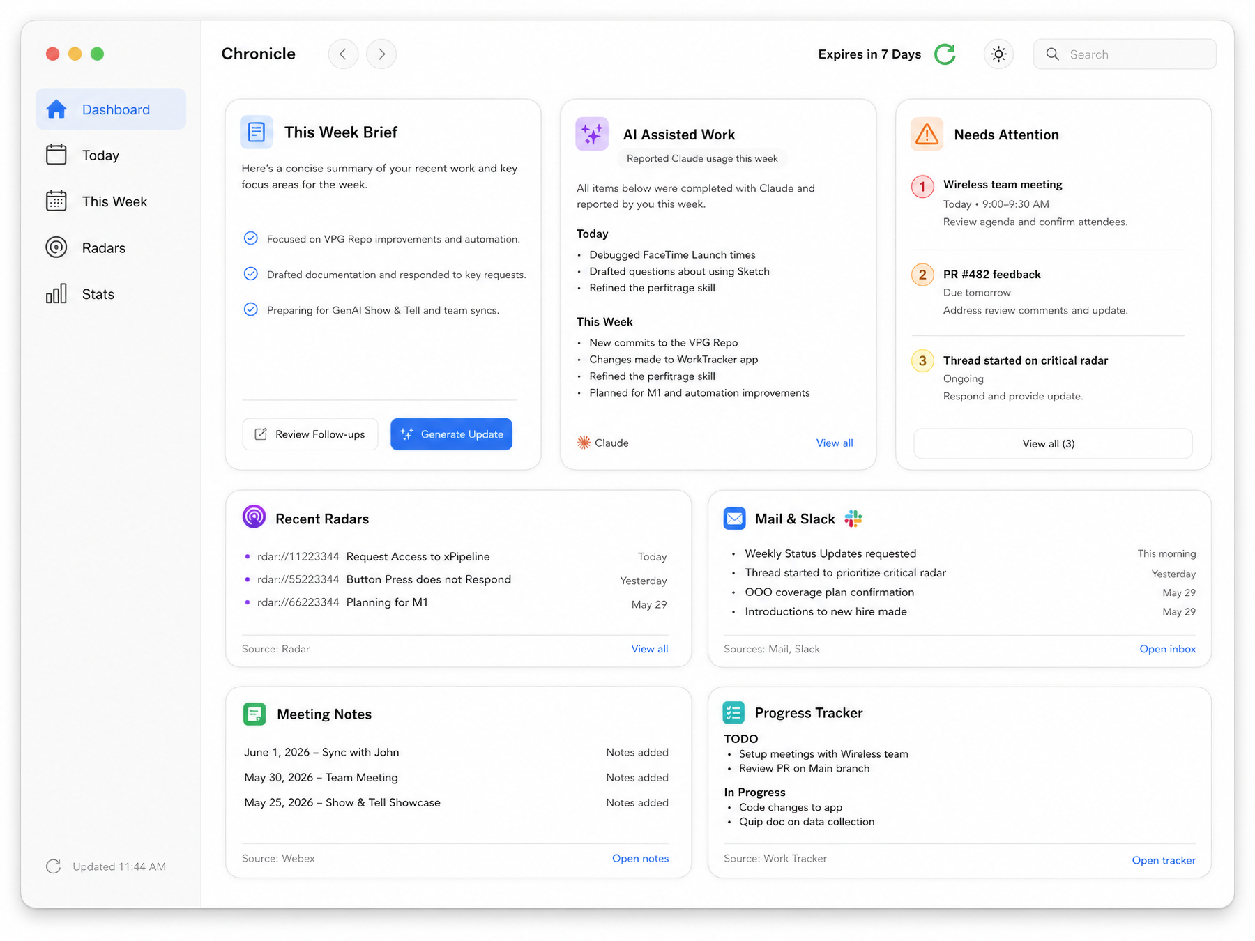Viewport: 1255px width, 941px height.
Task: Click the Generate Update button
Action: pos(451,434)
